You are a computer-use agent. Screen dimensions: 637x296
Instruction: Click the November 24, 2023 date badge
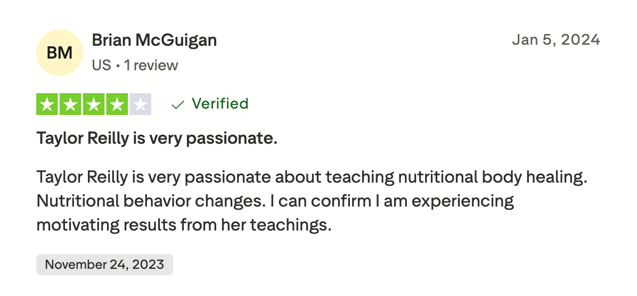click(104, 265)
